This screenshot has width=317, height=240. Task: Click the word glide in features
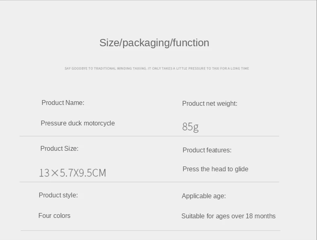(241, 169)
